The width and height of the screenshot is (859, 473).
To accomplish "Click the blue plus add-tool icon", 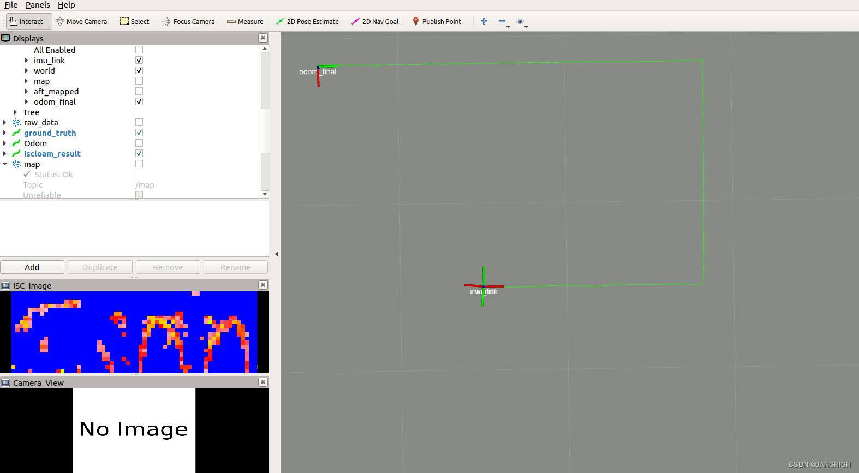I will [x=484, y=21].
